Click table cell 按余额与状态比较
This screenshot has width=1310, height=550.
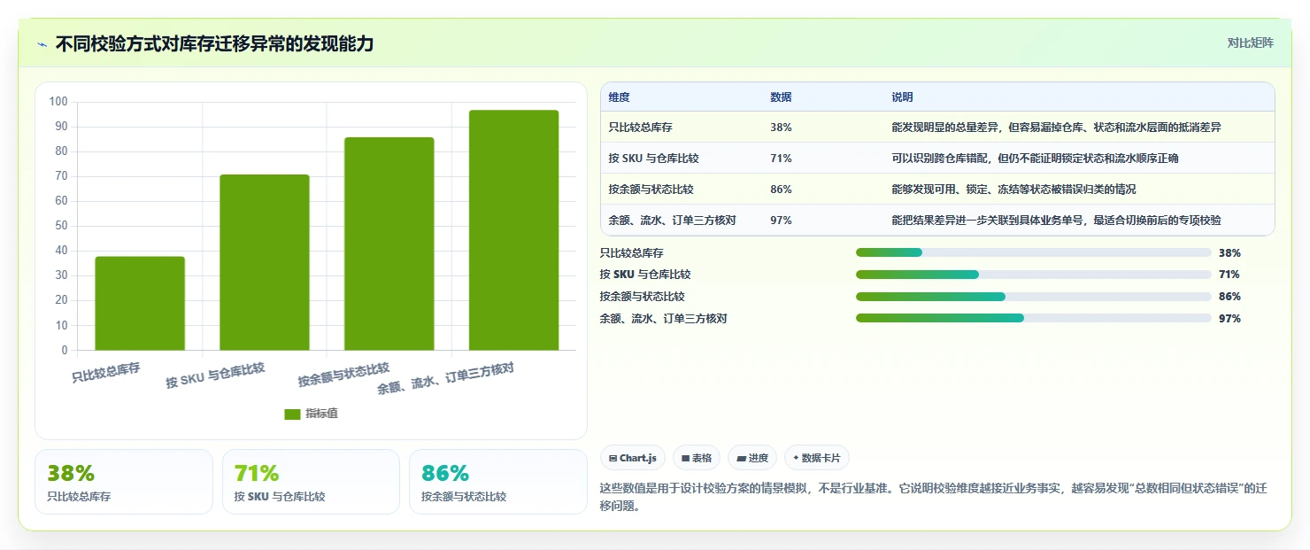(651, 190)
